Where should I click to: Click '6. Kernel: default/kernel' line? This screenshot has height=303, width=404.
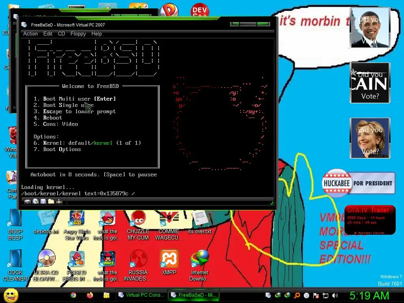(87, 143)
